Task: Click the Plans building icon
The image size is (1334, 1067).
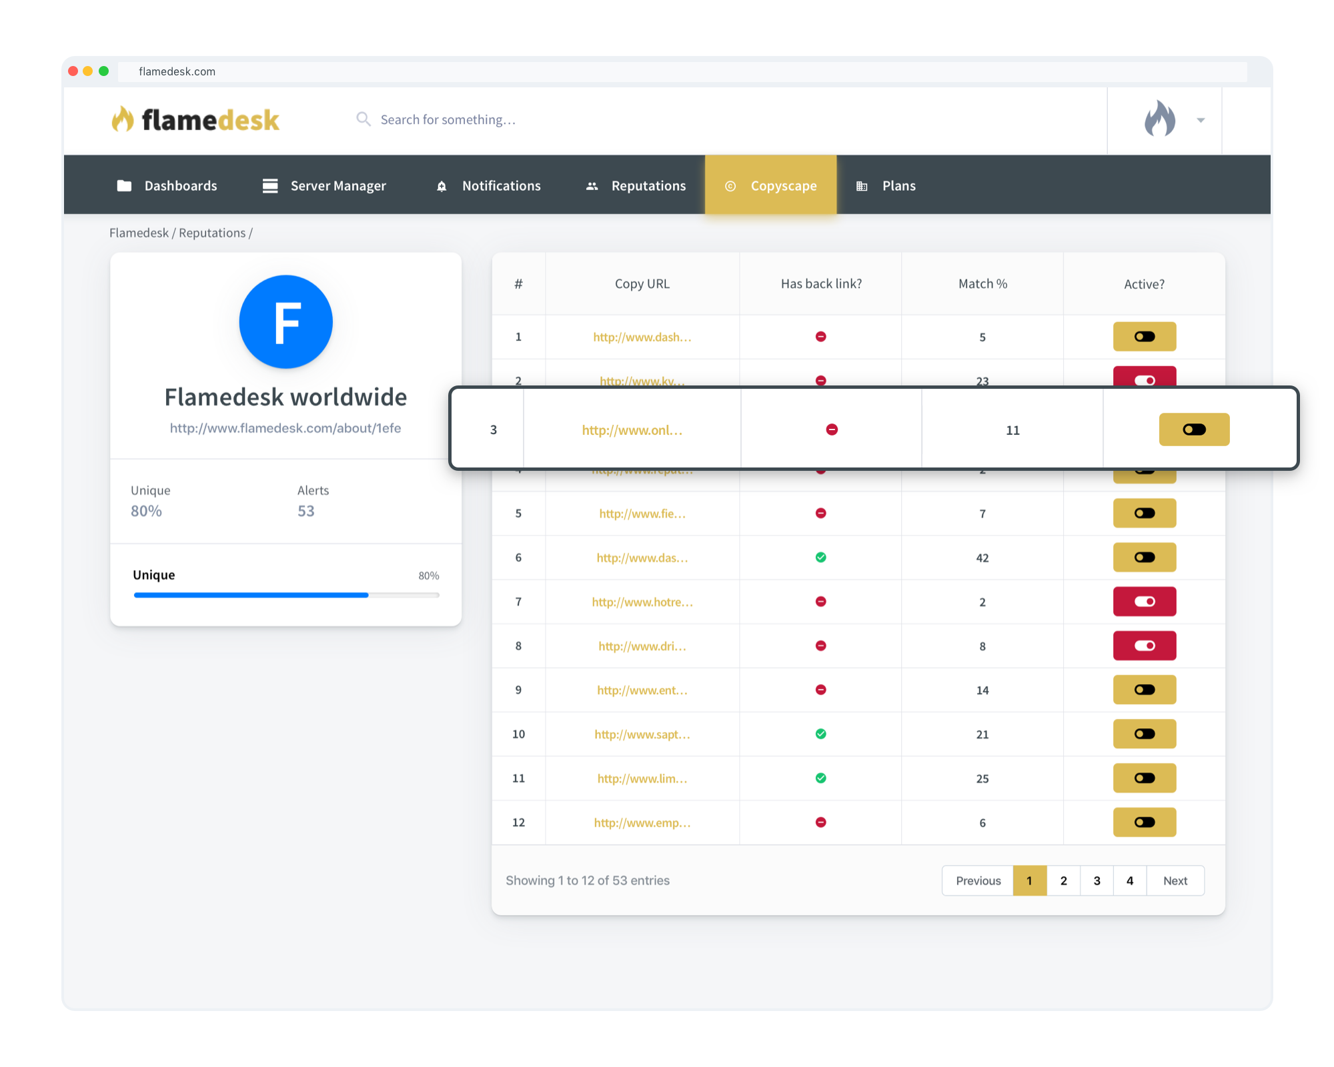Action: click(x=862, y=186)
